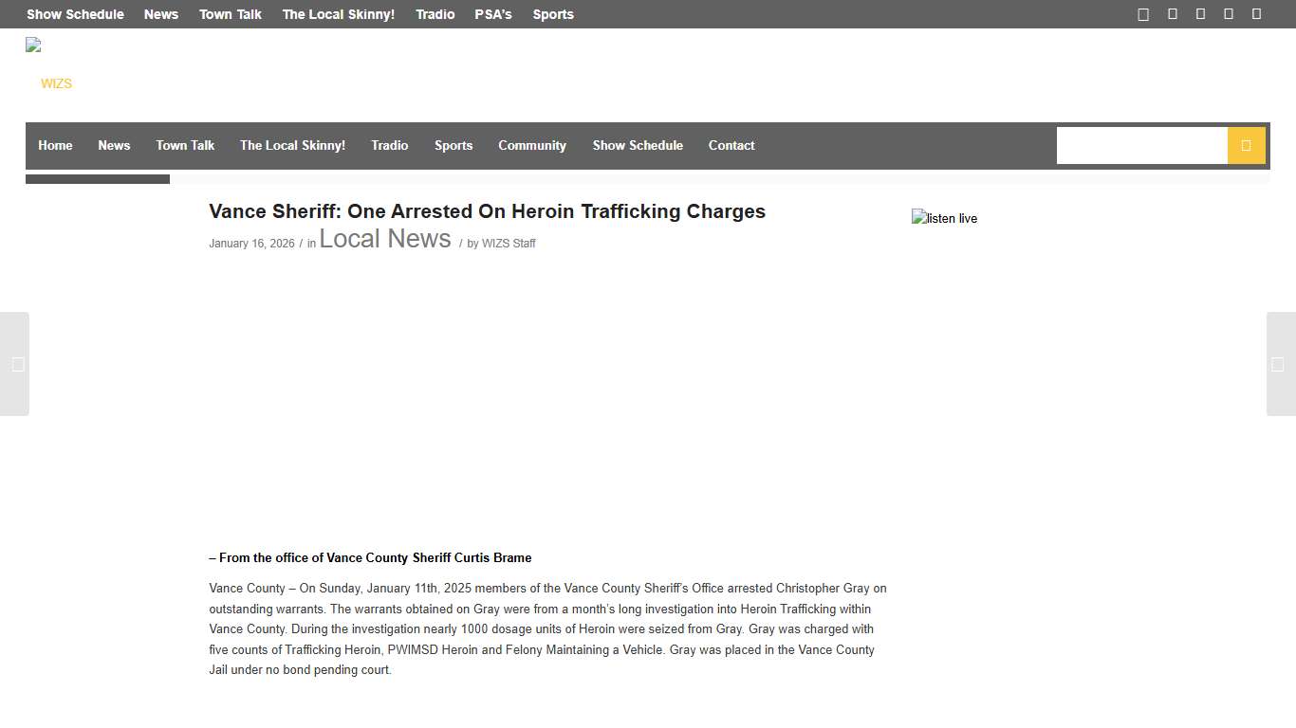Click the listen live image
This screenshot has width=1296, height=728.
(x=944, y=218)
